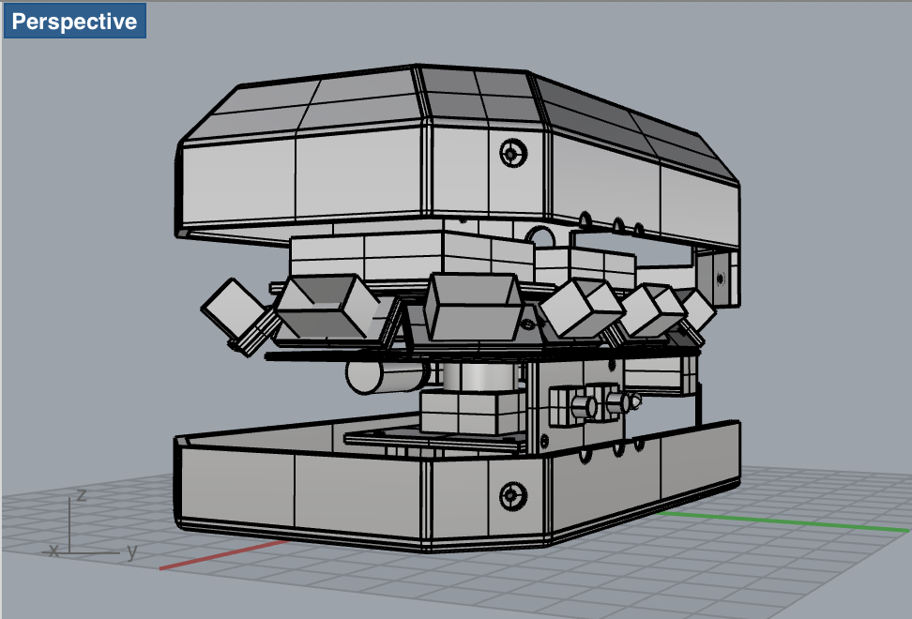Viewport: 912px width, 619px height.
Task: Open the Perspective viewport title menu
Action: pyautogui.click(x=74, y=21)
